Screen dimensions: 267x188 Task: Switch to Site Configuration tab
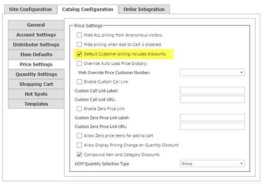30,9
